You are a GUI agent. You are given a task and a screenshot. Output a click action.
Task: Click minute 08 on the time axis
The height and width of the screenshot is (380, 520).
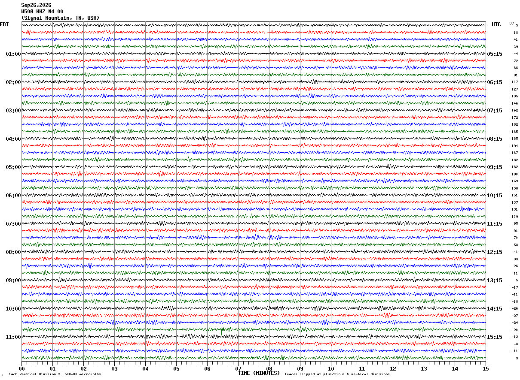pyautogui.click(x=269, y=368)
